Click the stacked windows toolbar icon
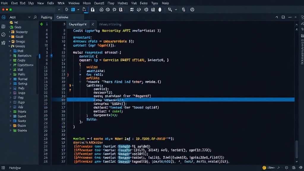This screenshot has width=304, height=171. (132, 10)
